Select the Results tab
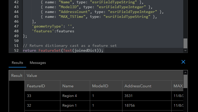The image size is (198, 112). 17,63
